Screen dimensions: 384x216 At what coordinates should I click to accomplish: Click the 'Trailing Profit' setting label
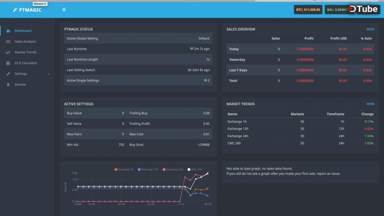(x=140, y=124)
